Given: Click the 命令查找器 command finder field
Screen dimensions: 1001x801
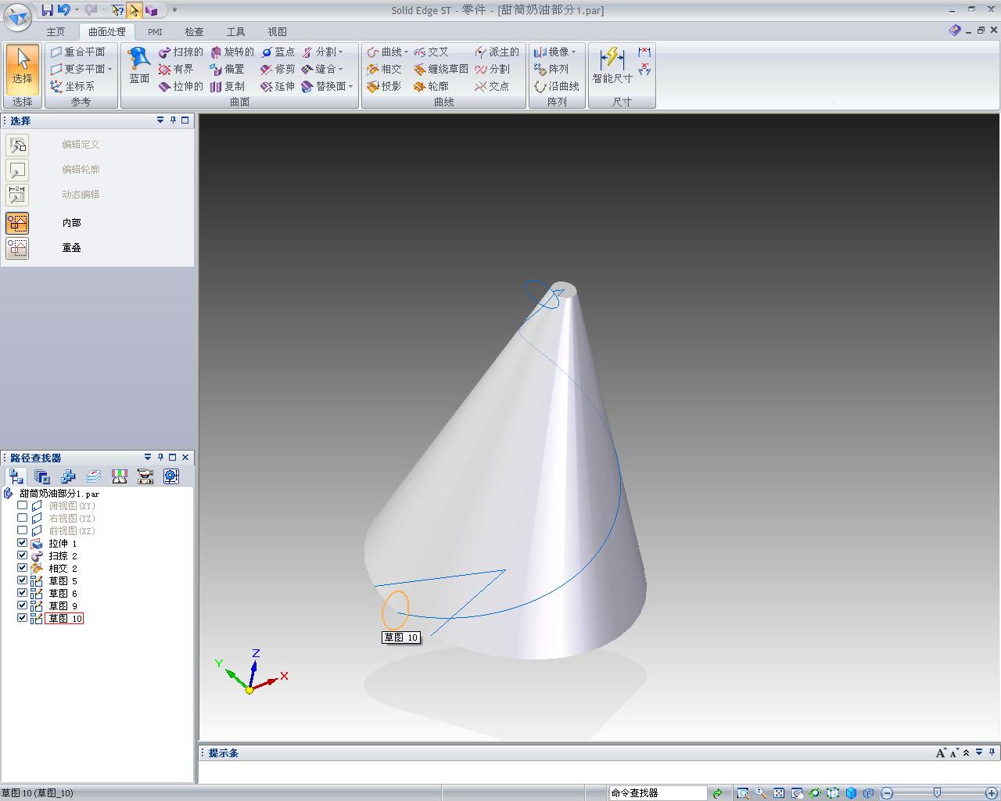Looking at the screenshot, I should click(x=657, y=793).
